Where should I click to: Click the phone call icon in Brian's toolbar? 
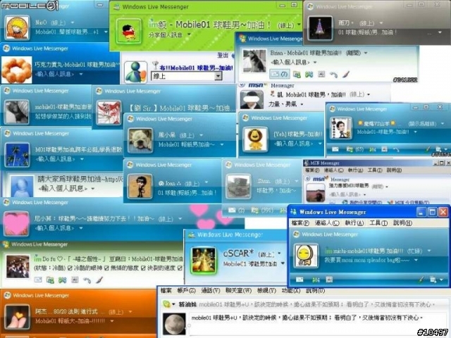(x=333, y=75)
